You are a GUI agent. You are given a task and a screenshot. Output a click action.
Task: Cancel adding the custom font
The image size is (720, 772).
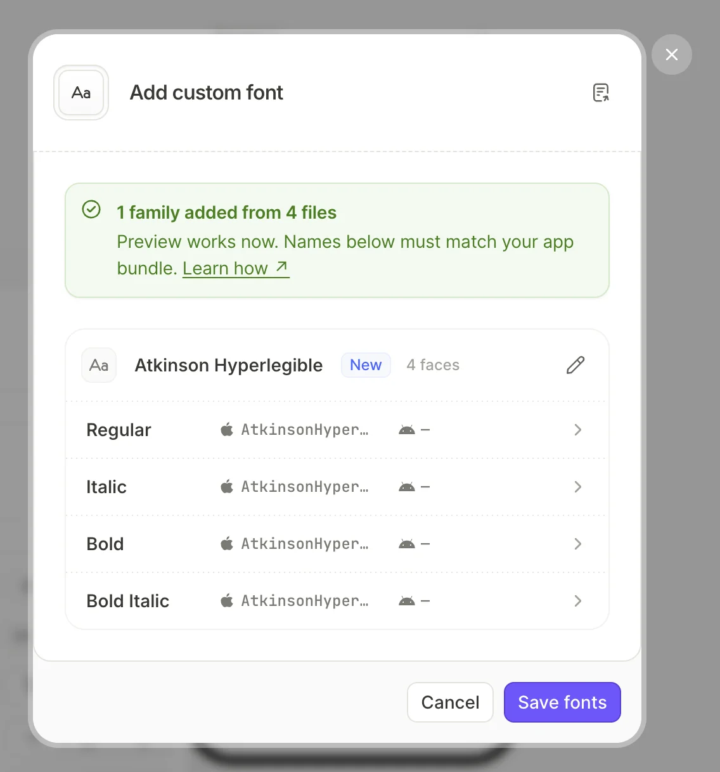pyautogui.click(x=450, y=702)
